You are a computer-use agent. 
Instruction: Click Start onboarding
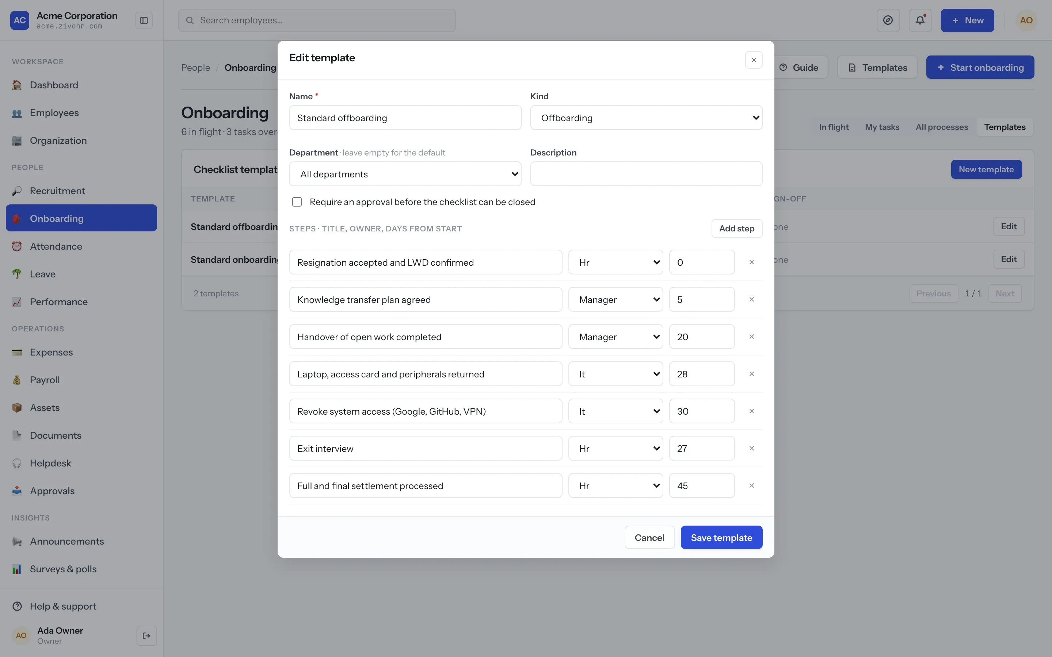[x=980, y=68]
